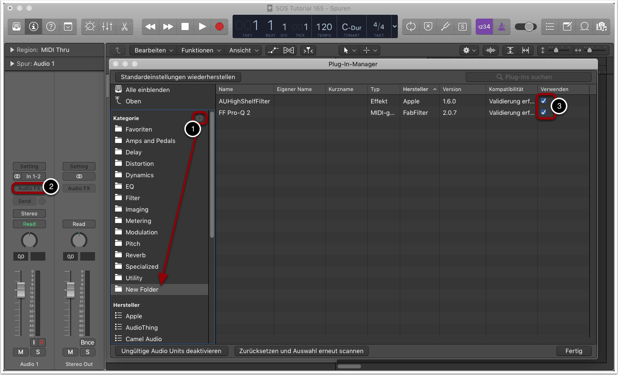Screen dimensions: 618x375
Task: Uncheck Verwenden for FF Pro-Q 2
Action: [x=543, y=112]
